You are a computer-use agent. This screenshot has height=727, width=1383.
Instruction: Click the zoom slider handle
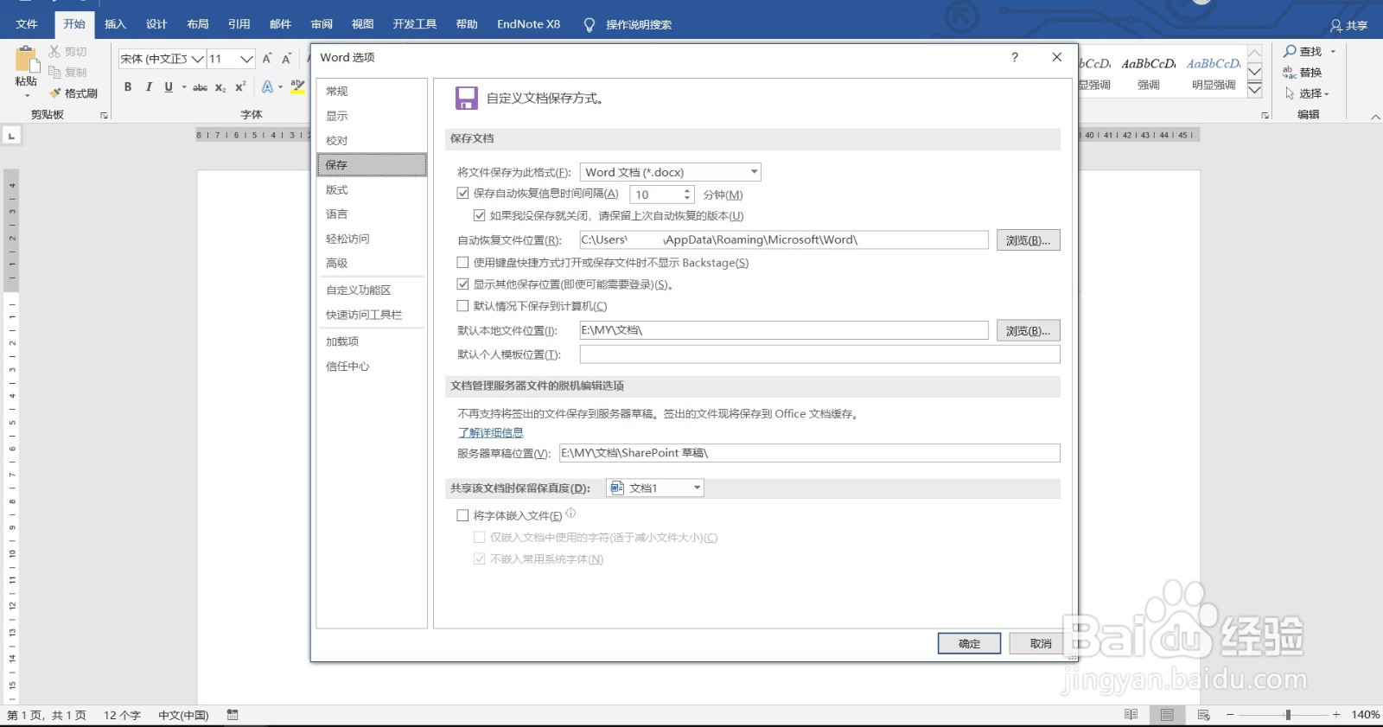(x=1288, y=715)
